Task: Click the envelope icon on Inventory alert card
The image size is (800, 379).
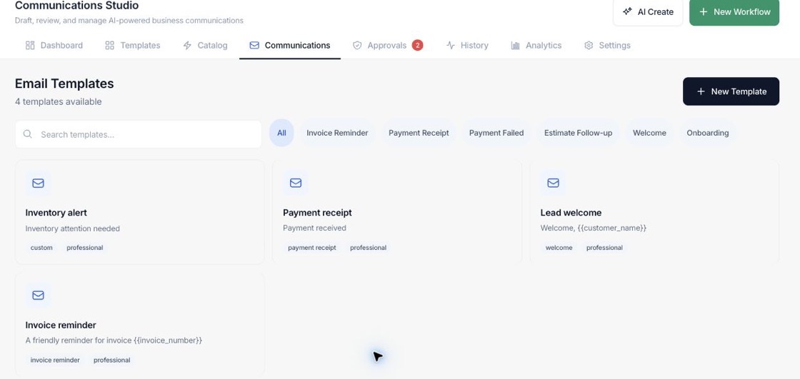Action: (39, 183)
